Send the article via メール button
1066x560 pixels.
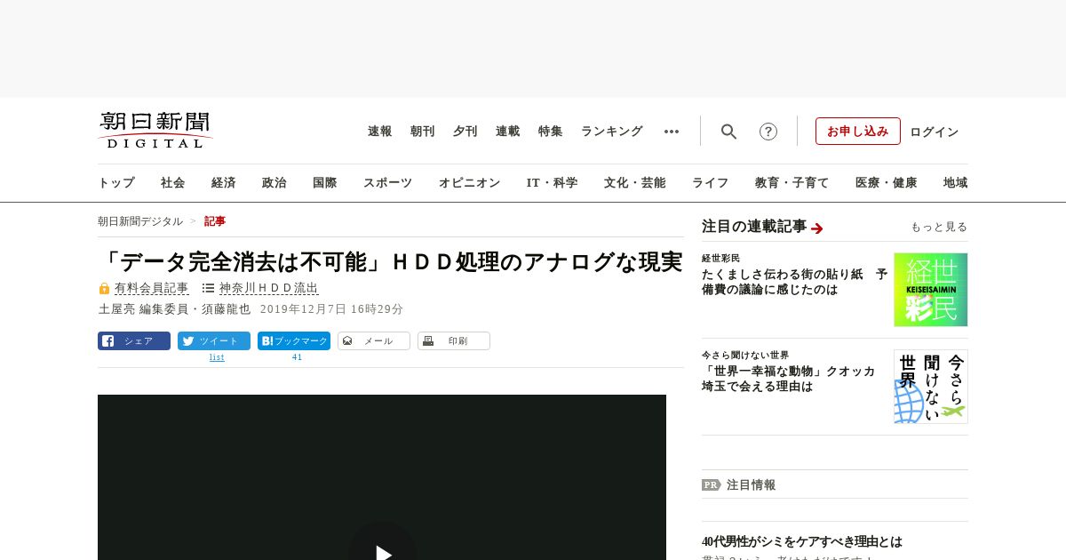coord(374,340)
